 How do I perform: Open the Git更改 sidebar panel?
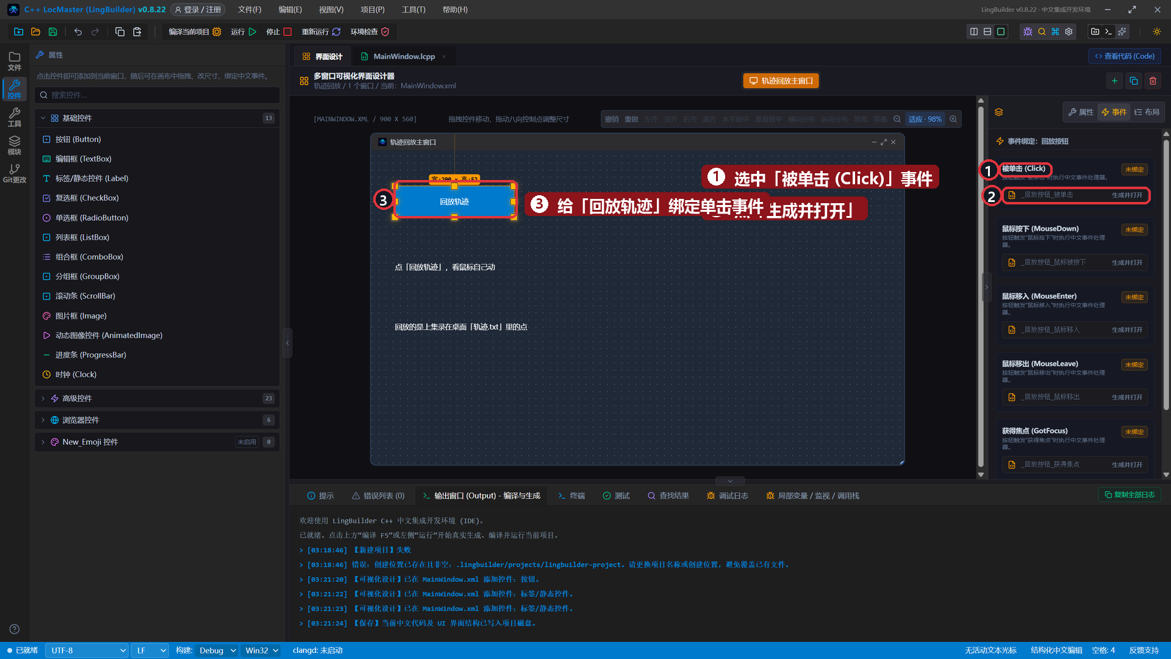[15, 173]
